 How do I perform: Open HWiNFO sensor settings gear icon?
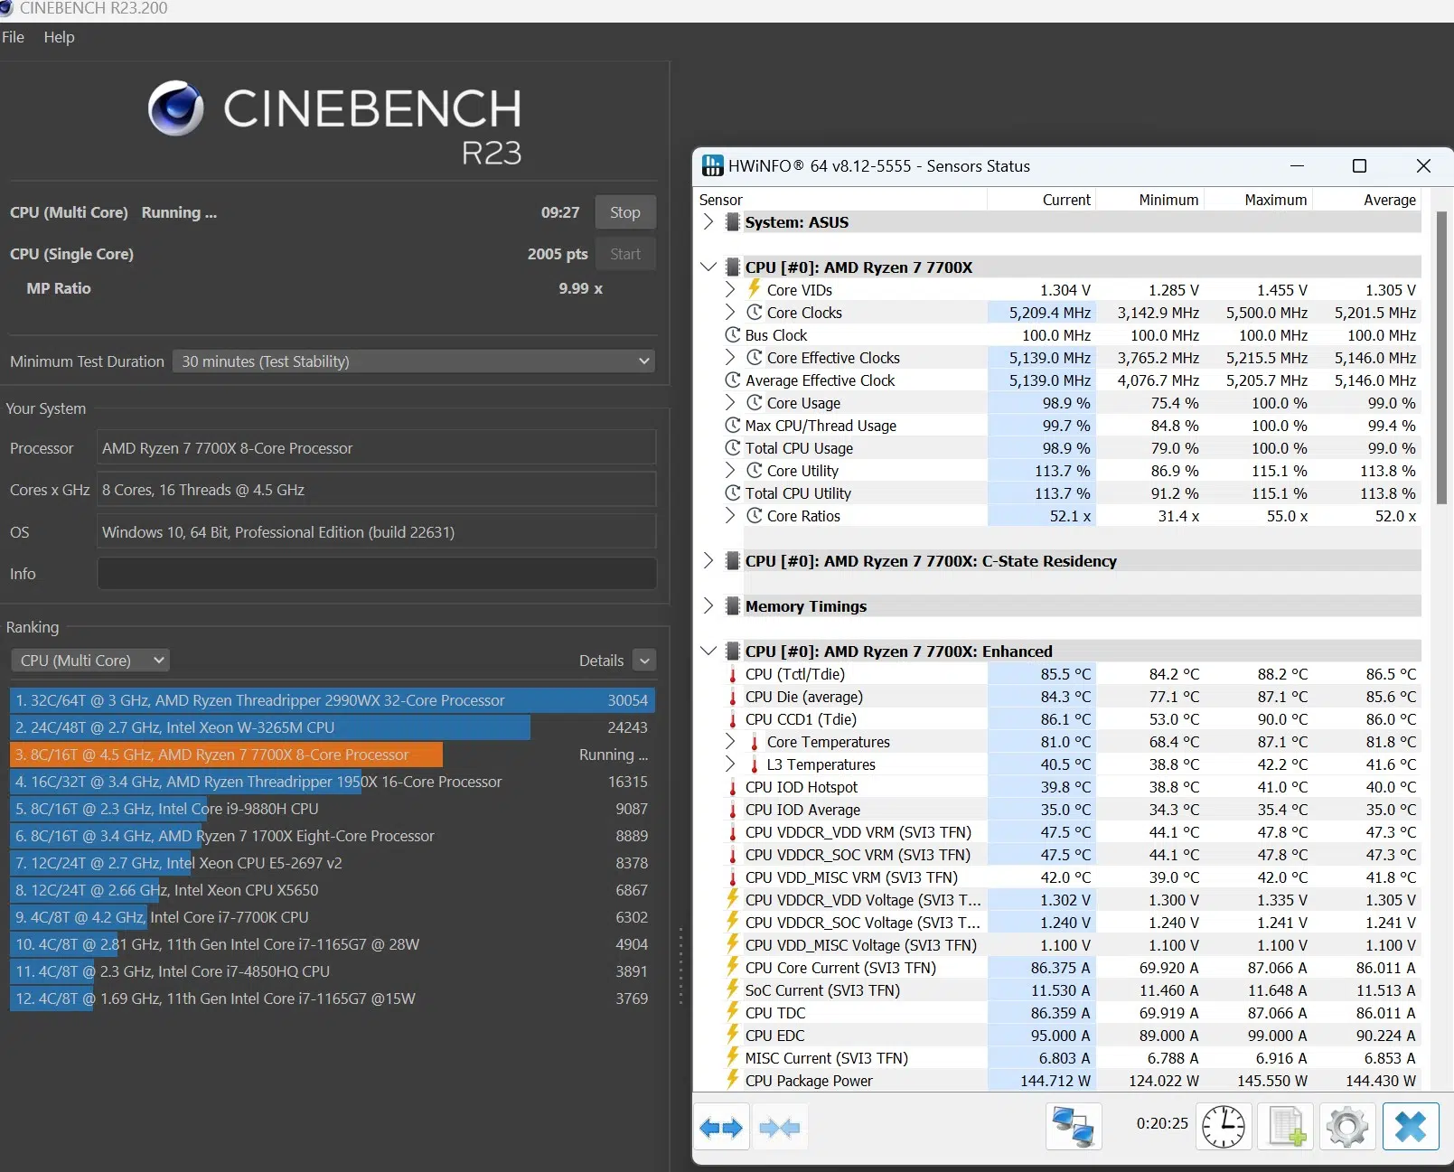pyautogui.click(x=1347, y=1127)
